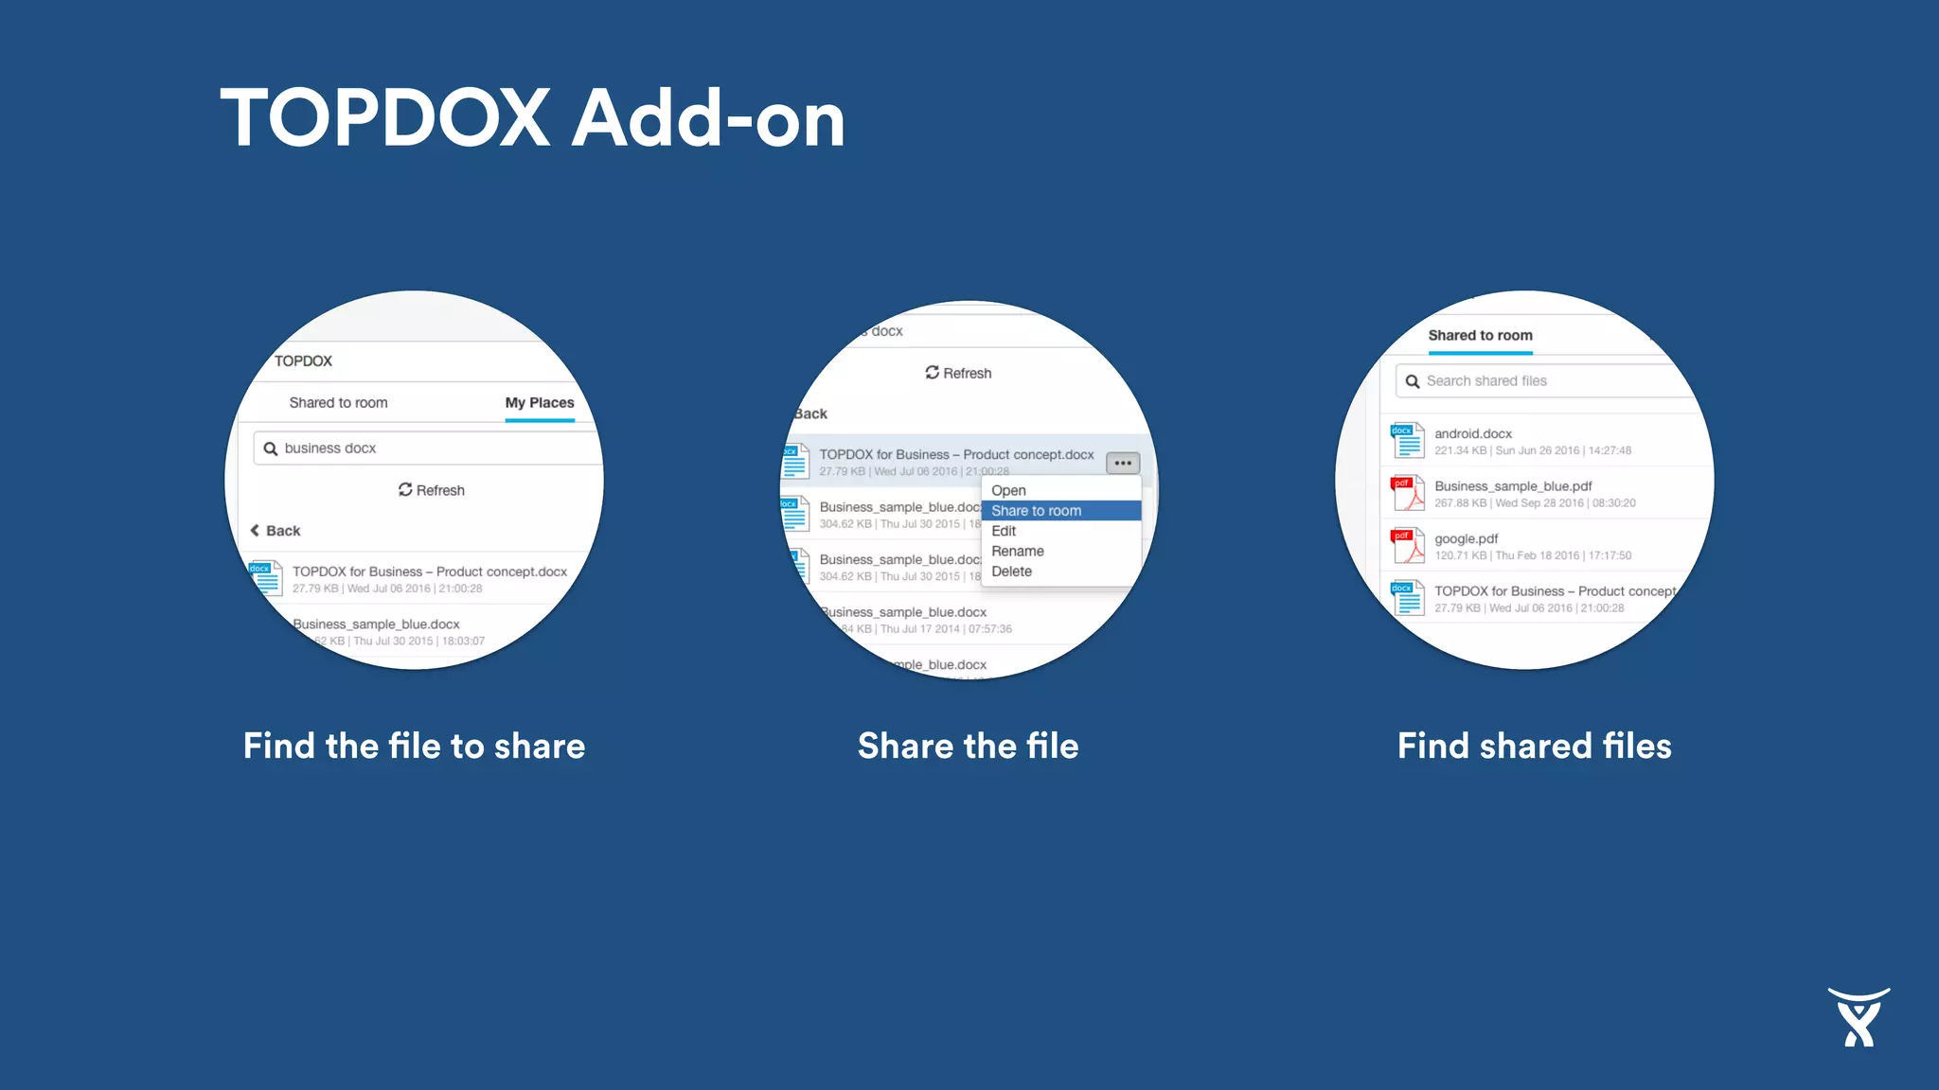Switch to the 'Shared to room' tab in first circle
Viewport: 1939px width, 1090px height.
pyautogui.click(x=338, y=402)
